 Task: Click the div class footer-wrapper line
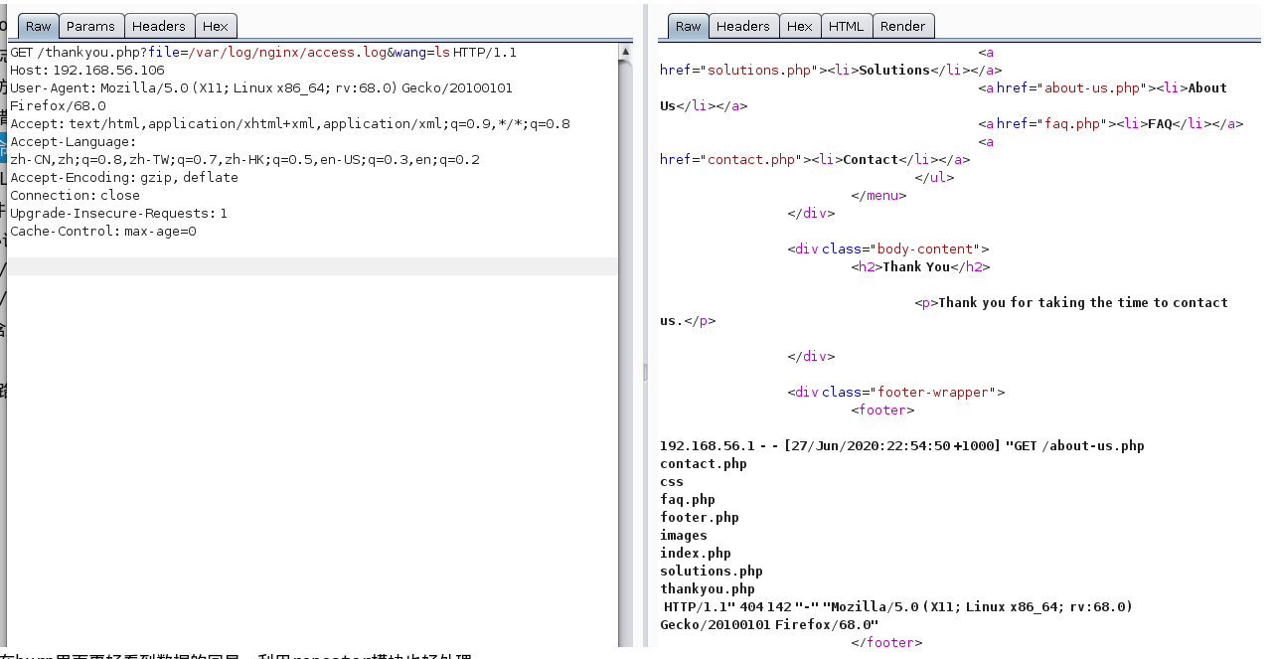click(896, 393)
